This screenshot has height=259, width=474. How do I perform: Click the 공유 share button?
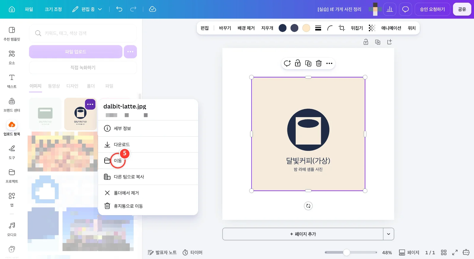coord(462,9)
